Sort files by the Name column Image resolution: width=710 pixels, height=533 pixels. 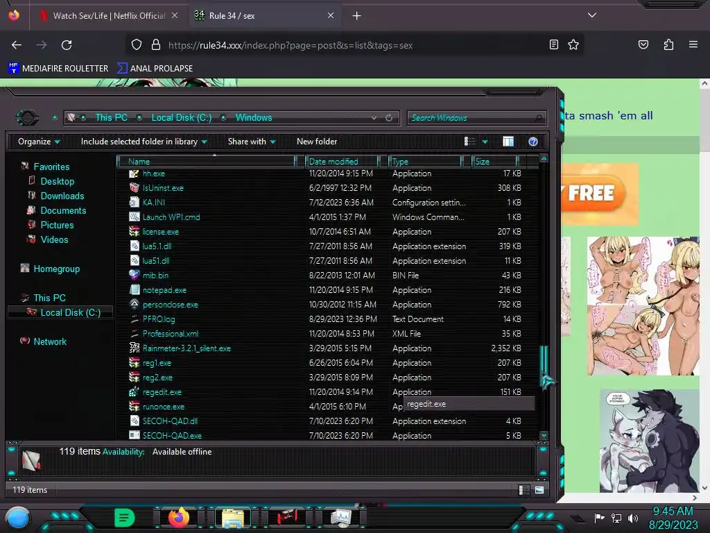point(206,161)
